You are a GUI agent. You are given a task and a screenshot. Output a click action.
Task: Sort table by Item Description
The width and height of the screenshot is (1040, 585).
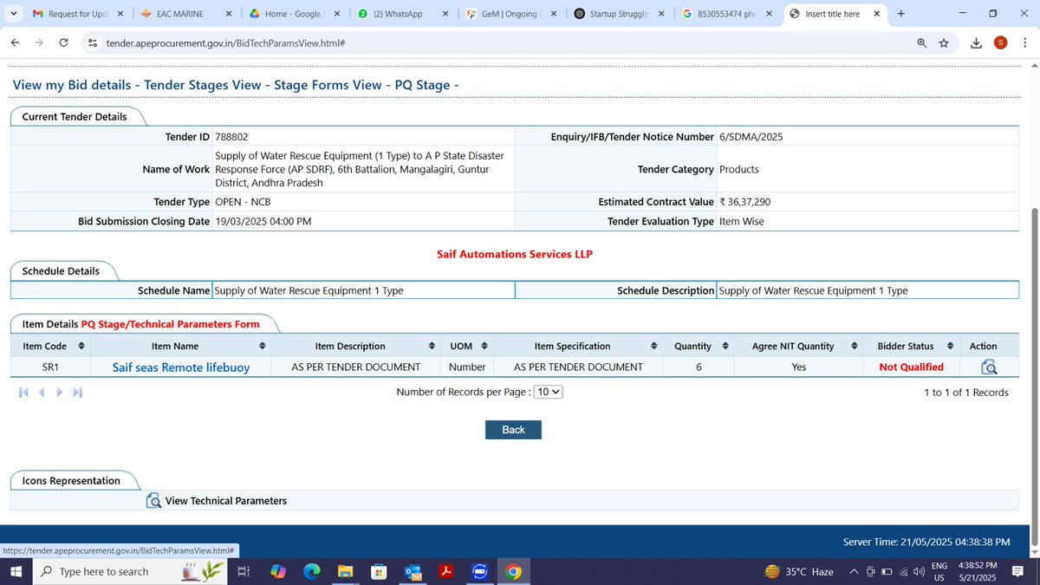pos(431,346)
